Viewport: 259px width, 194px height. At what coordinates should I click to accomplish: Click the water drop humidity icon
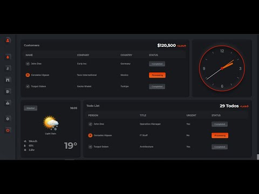25,145
